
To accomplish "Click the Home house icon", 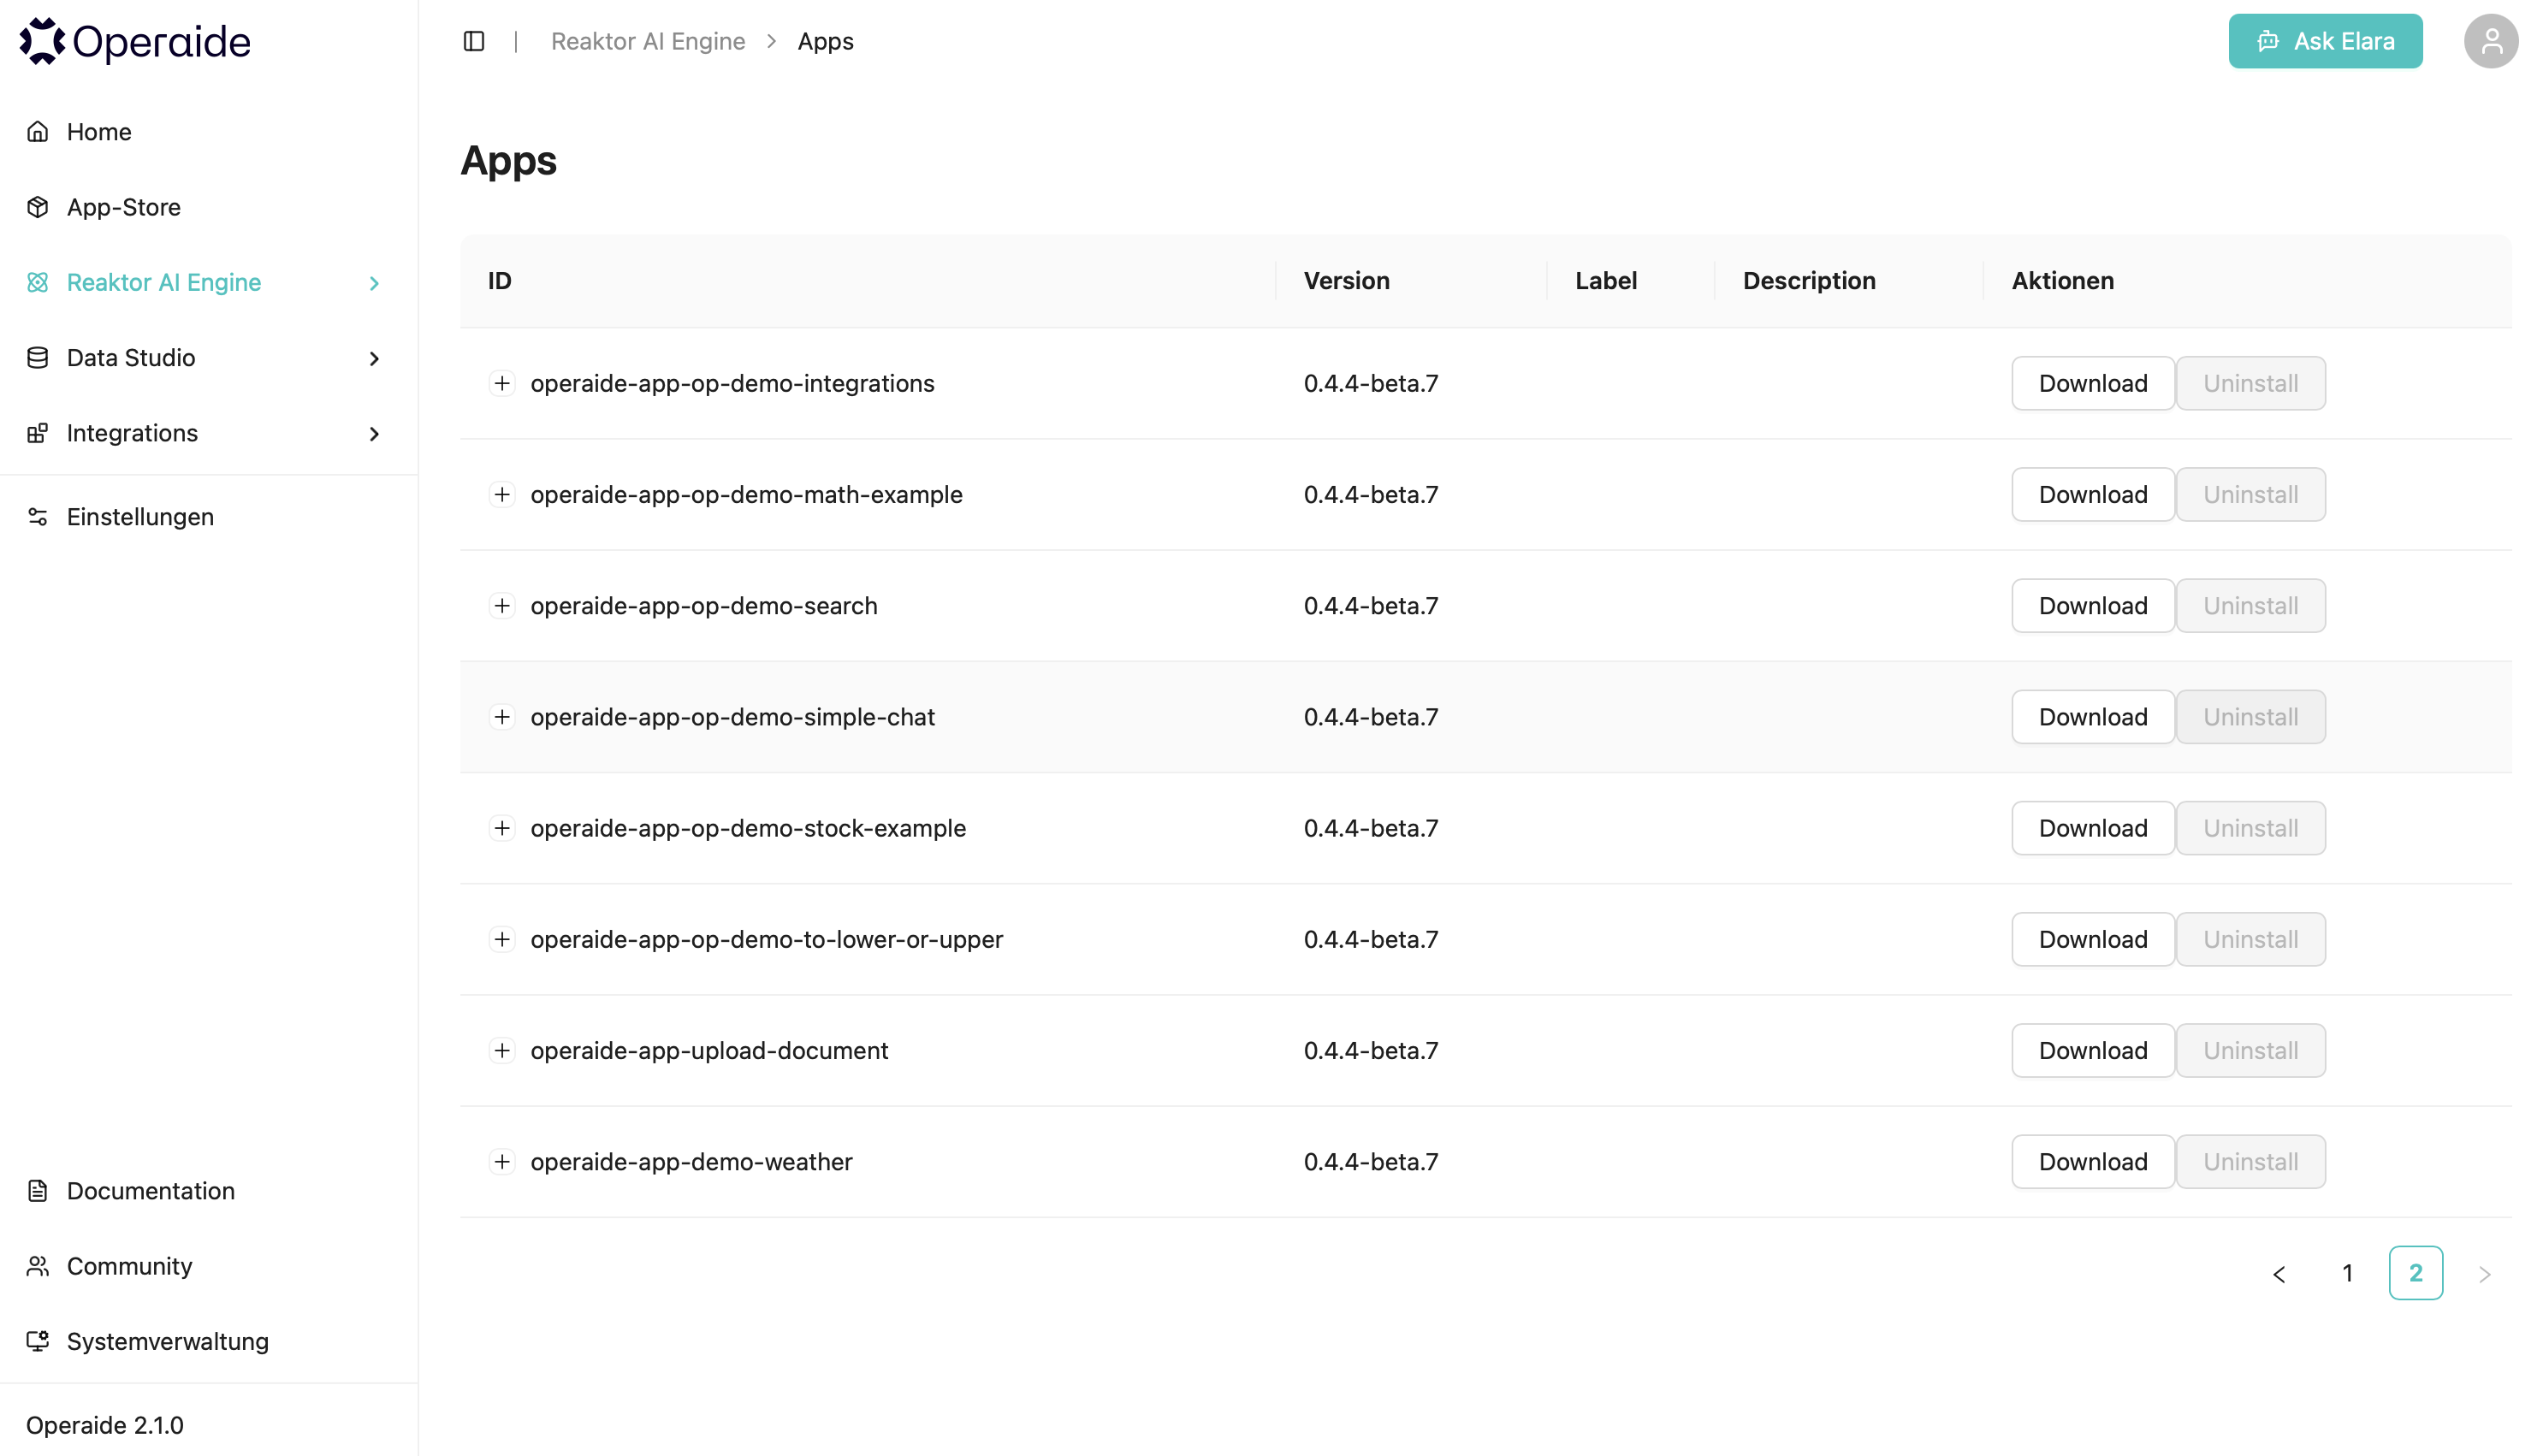I will coord(38,132).
